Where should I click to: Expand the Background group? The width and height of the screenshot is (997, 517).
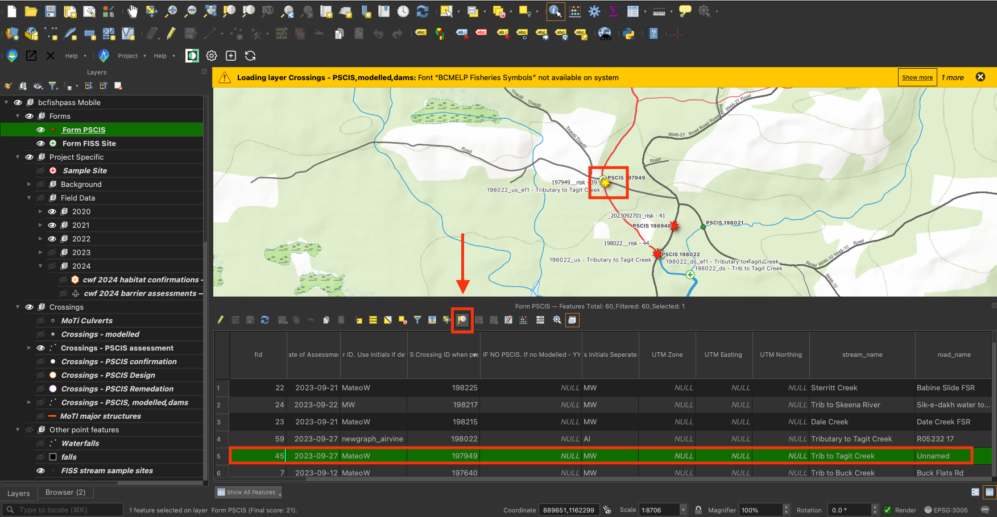click(29, 184)
